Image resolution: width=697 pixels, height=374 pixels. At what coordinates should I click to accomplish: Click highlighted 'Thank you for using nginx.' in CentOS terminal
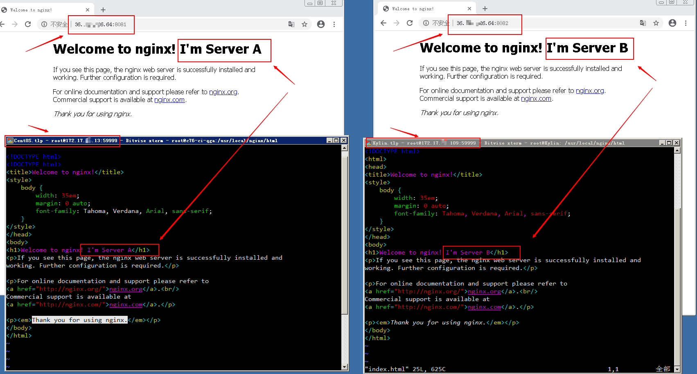pyautogui.click(x=80, y=320)
